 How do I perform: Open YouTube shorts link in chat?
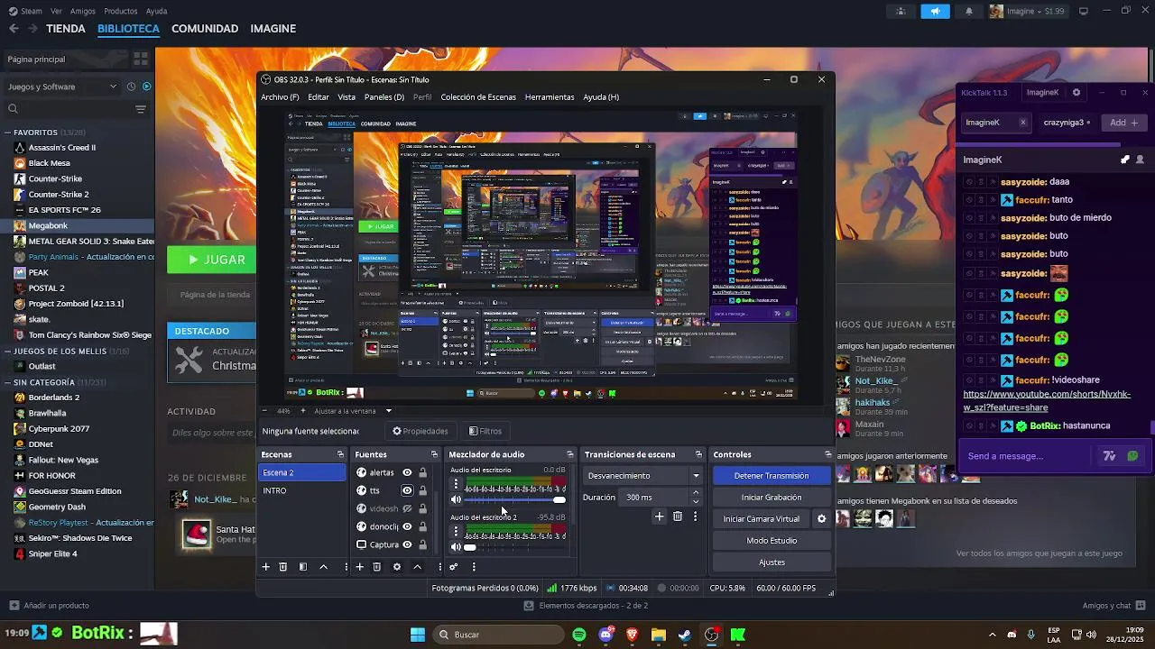point(1047,401)
